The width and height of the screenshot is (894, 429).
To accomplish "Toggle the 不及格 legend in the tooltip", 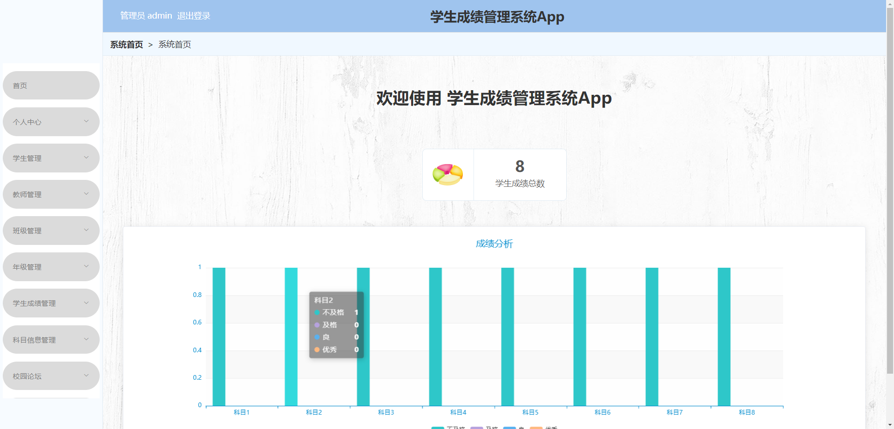I will point(332,312).
